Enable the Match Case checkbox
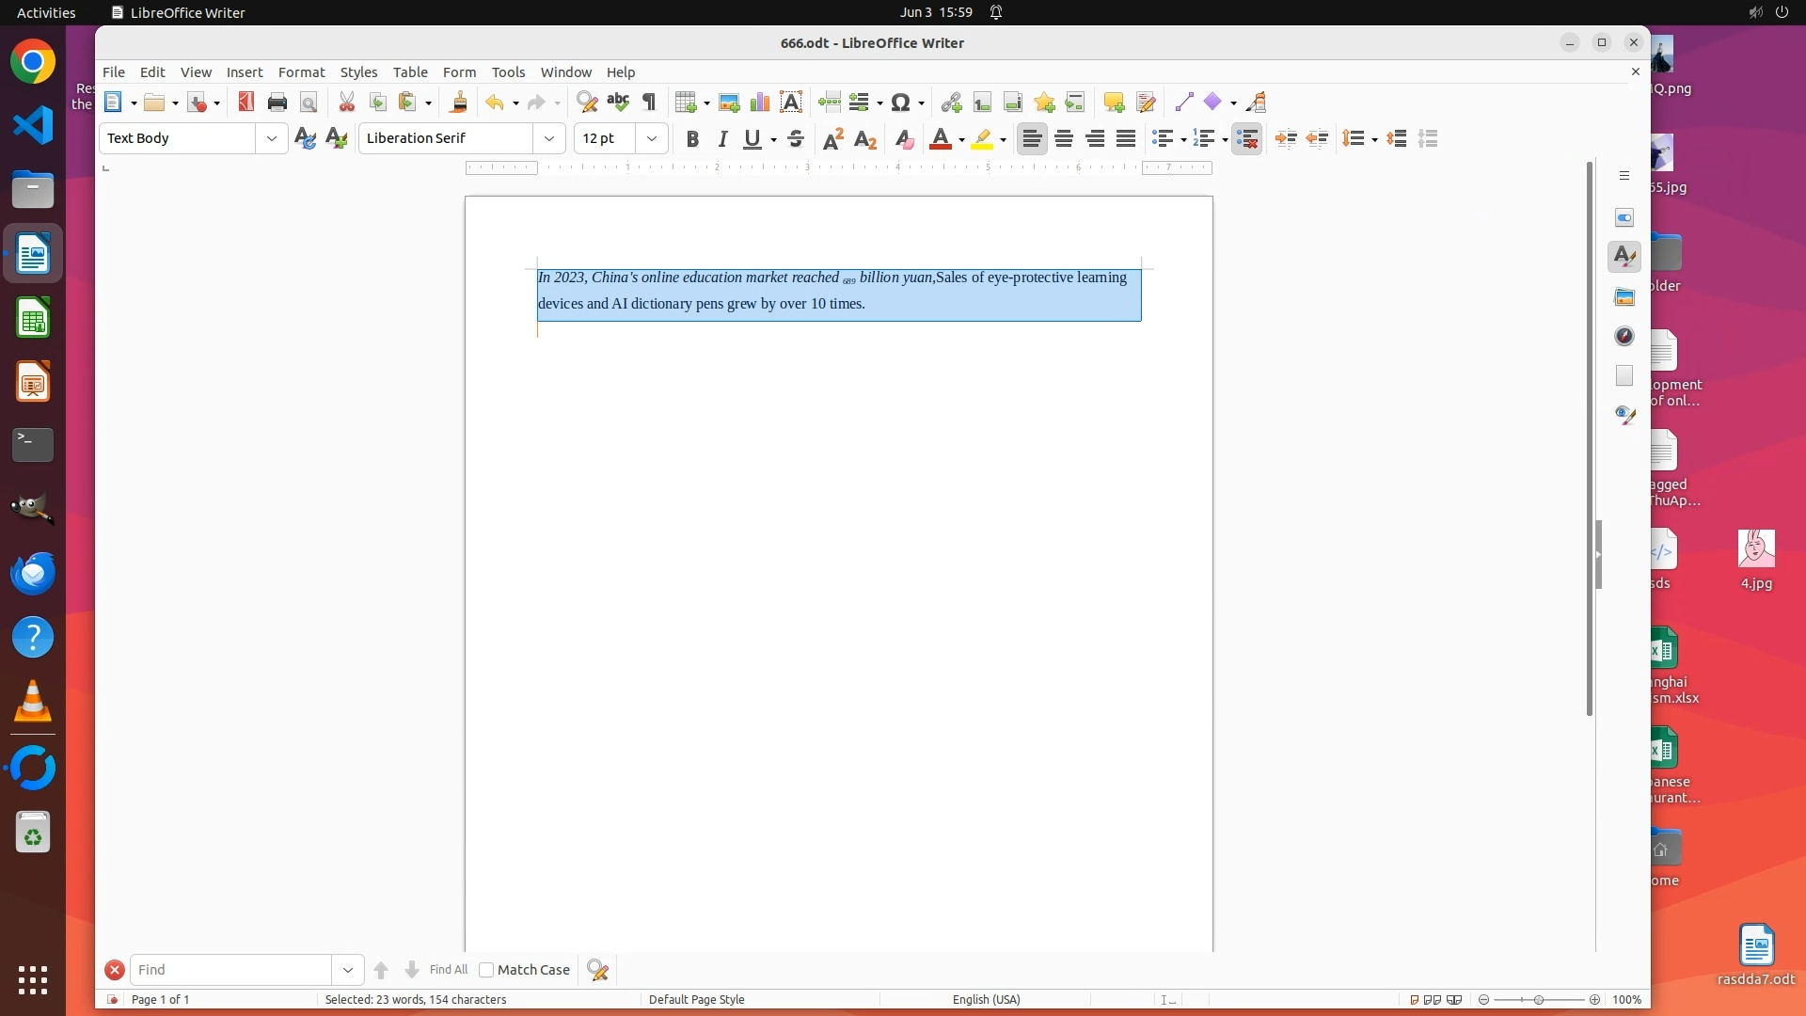The width and height of the screenshot is (1806, 1016). pos(486,970)
